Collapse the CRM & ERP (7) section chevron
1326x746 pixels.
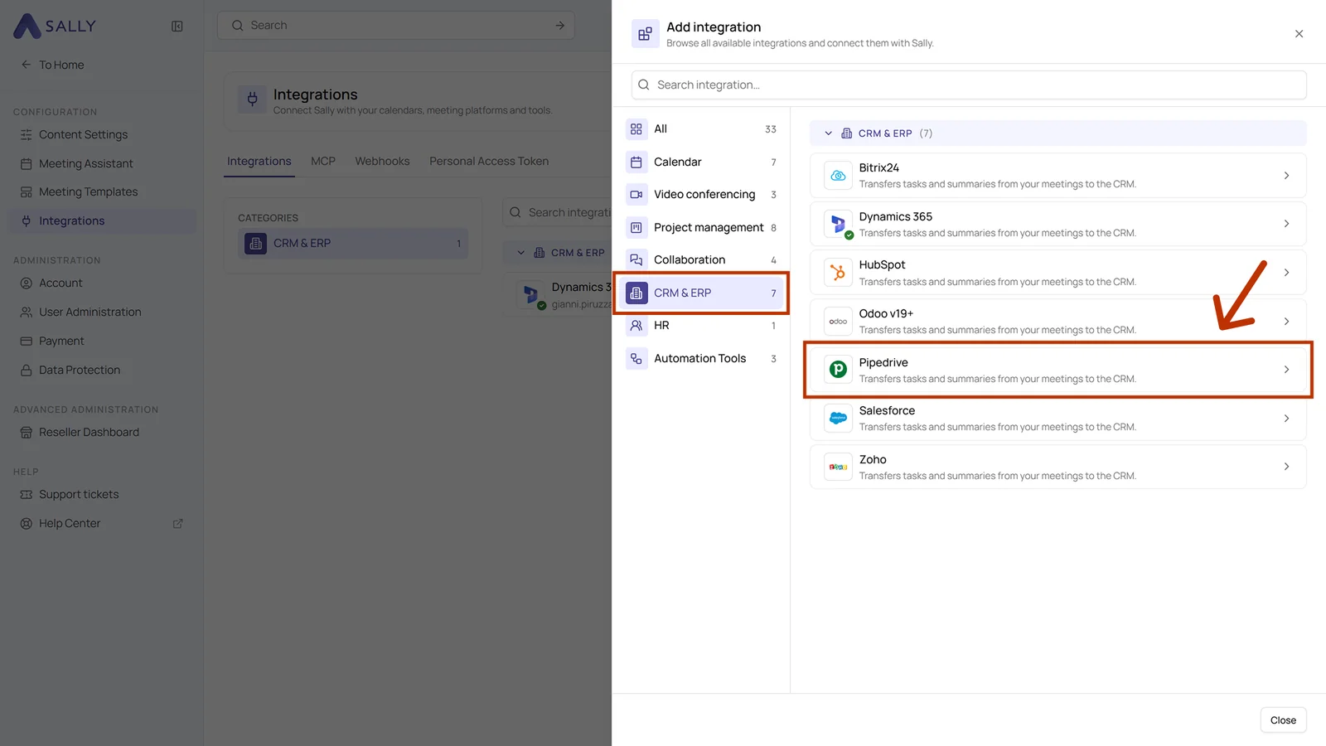pyautogui.click(x=828, y=133)
